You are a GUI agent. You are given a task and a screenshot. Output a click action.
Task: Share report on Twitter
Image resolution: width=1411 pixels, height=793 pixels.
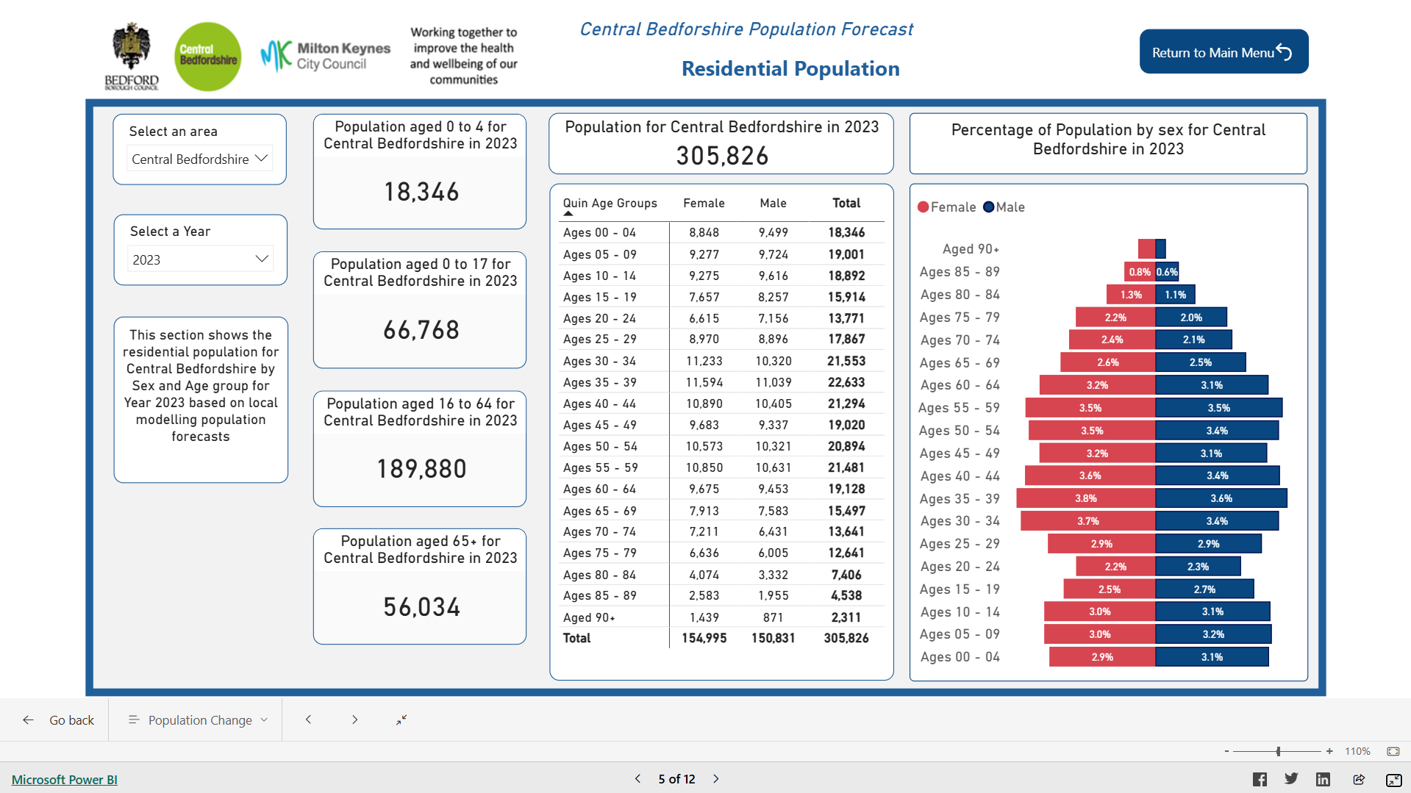1291,779
